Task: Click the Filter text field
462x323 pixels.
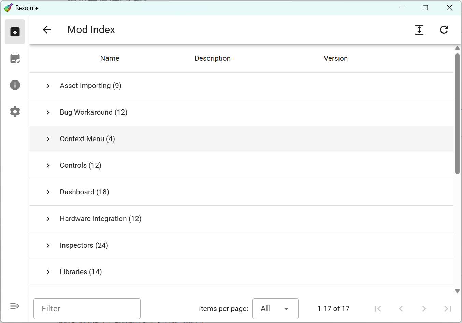Action: click(x=87, y=309)
